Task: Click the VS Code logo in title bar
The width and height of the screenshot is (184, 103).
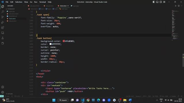Action: pos(2,2)
